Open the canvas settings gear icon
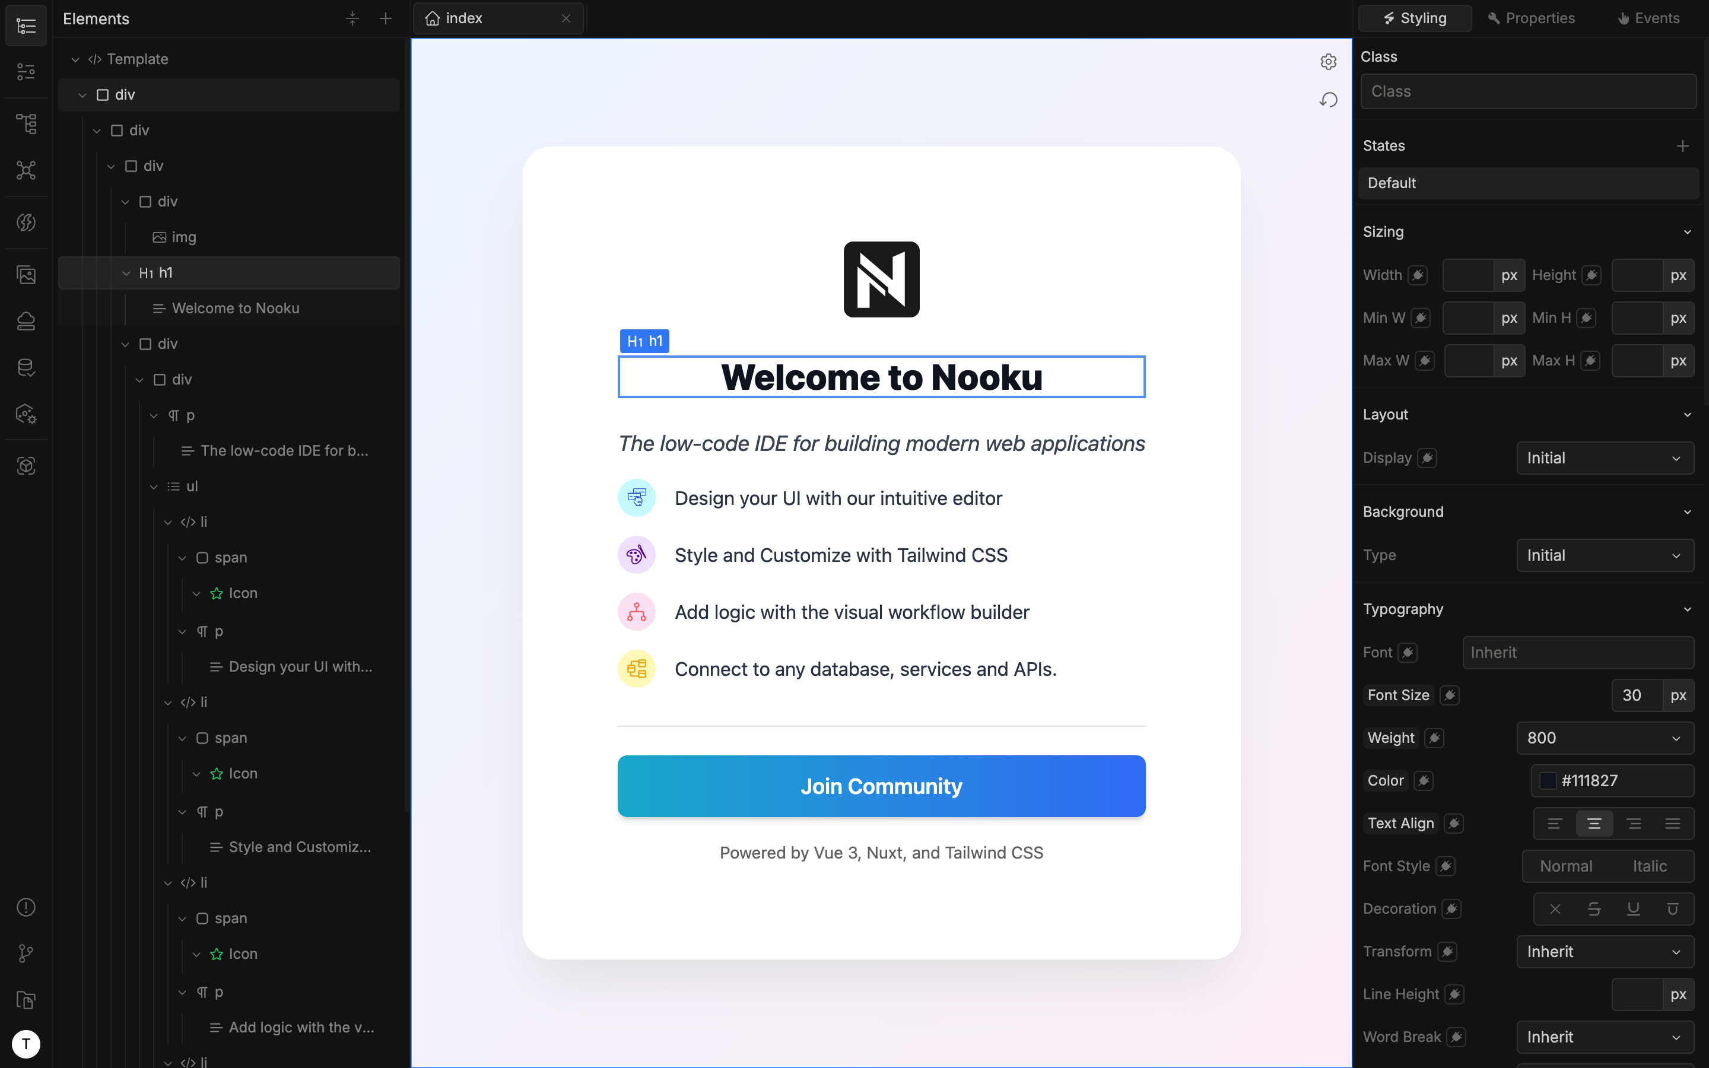This screenshot has height=1068, width=1709. (1327, 62)
